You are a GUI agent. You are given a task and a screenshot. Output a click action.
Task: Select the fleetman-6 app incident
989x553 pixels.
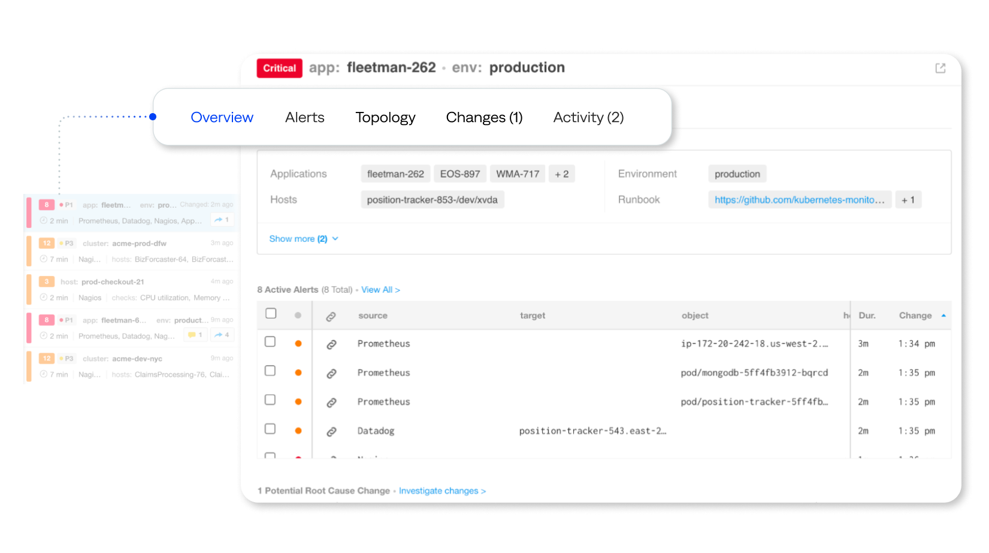[x=132, y=328]
